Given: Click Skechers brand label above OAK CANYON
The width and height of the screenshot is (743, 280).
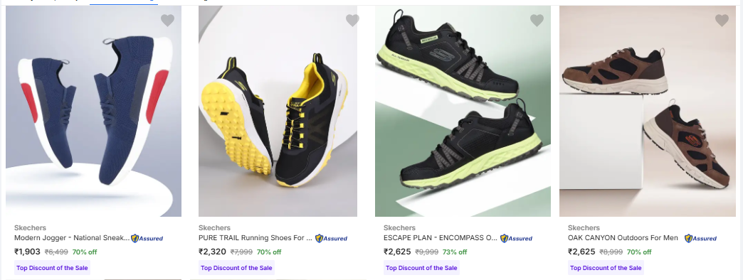Looking at the screenshot, I should [584, 227].
